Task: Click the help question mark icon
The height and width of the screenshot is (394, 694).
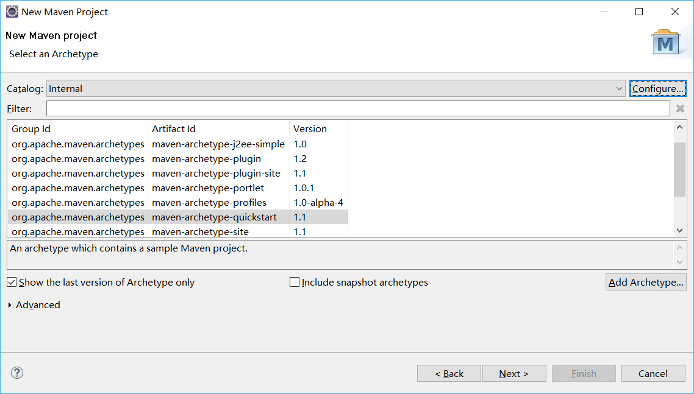Action: (17, 373)
